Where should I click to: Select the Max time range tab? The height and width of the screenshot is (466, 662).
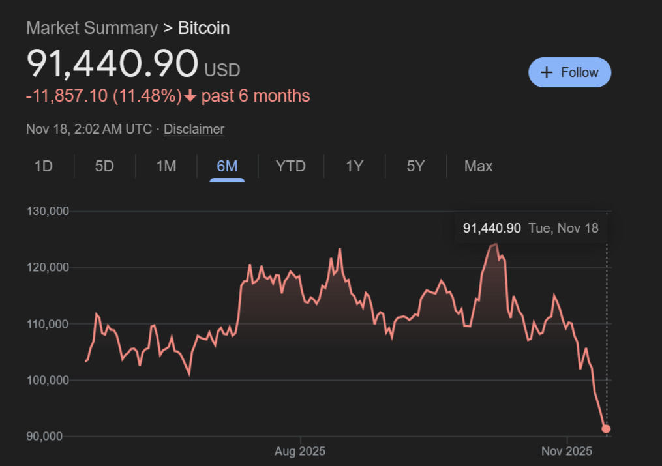tap(478, 166)
